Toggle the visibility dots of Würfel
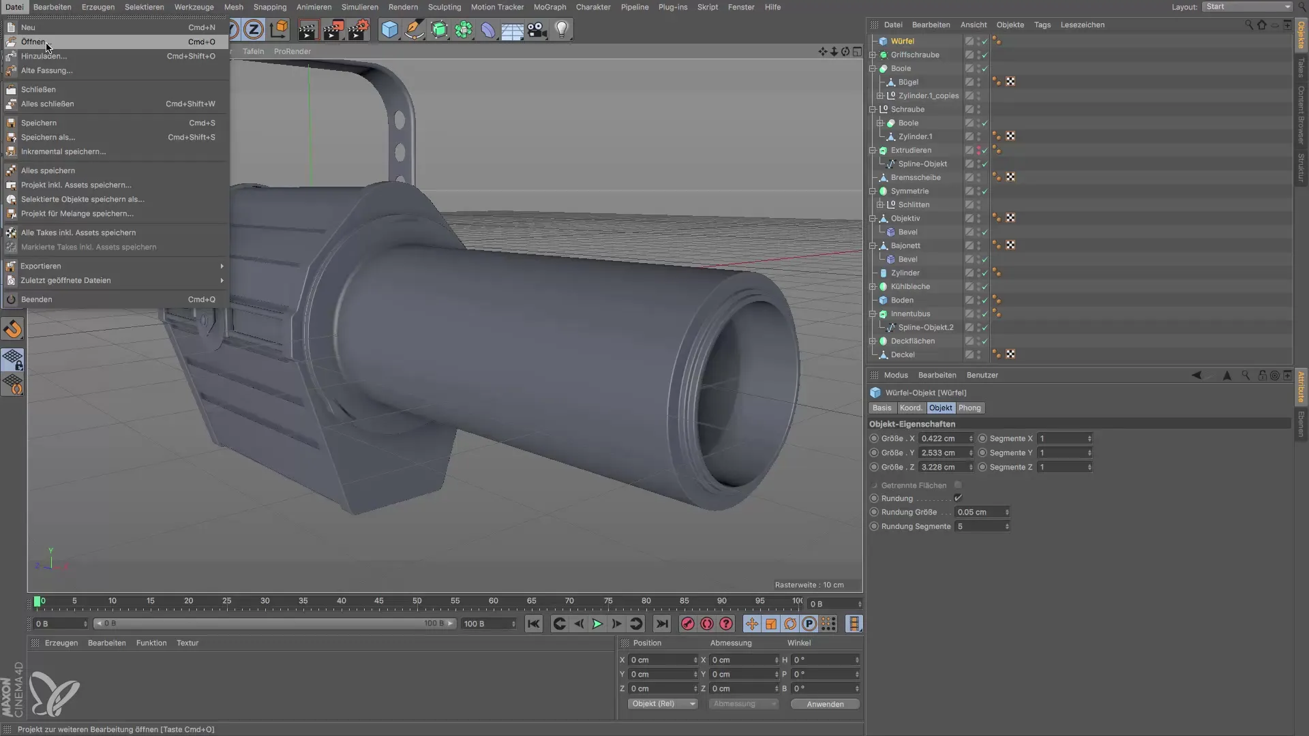 tap(978, 41)
